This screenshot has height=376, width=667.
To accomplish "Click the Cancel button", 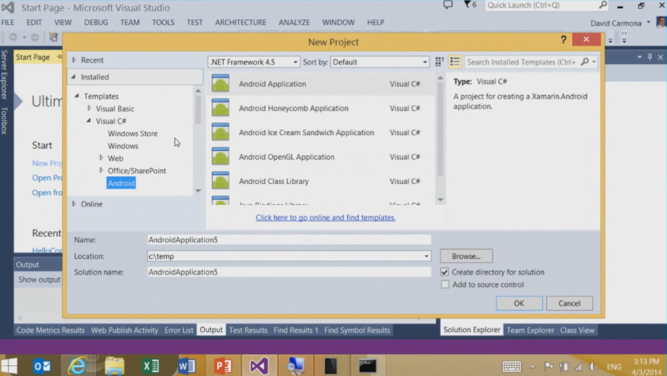I will point(569,303).
